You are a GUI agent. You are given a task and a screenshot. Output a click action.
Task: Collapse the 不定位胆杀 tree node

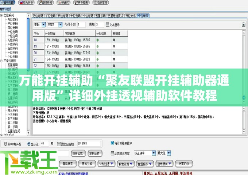[x=1, y=61]
